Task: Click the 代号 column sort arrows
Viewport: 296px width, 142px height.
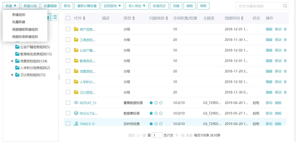Action: click(84, 18)
